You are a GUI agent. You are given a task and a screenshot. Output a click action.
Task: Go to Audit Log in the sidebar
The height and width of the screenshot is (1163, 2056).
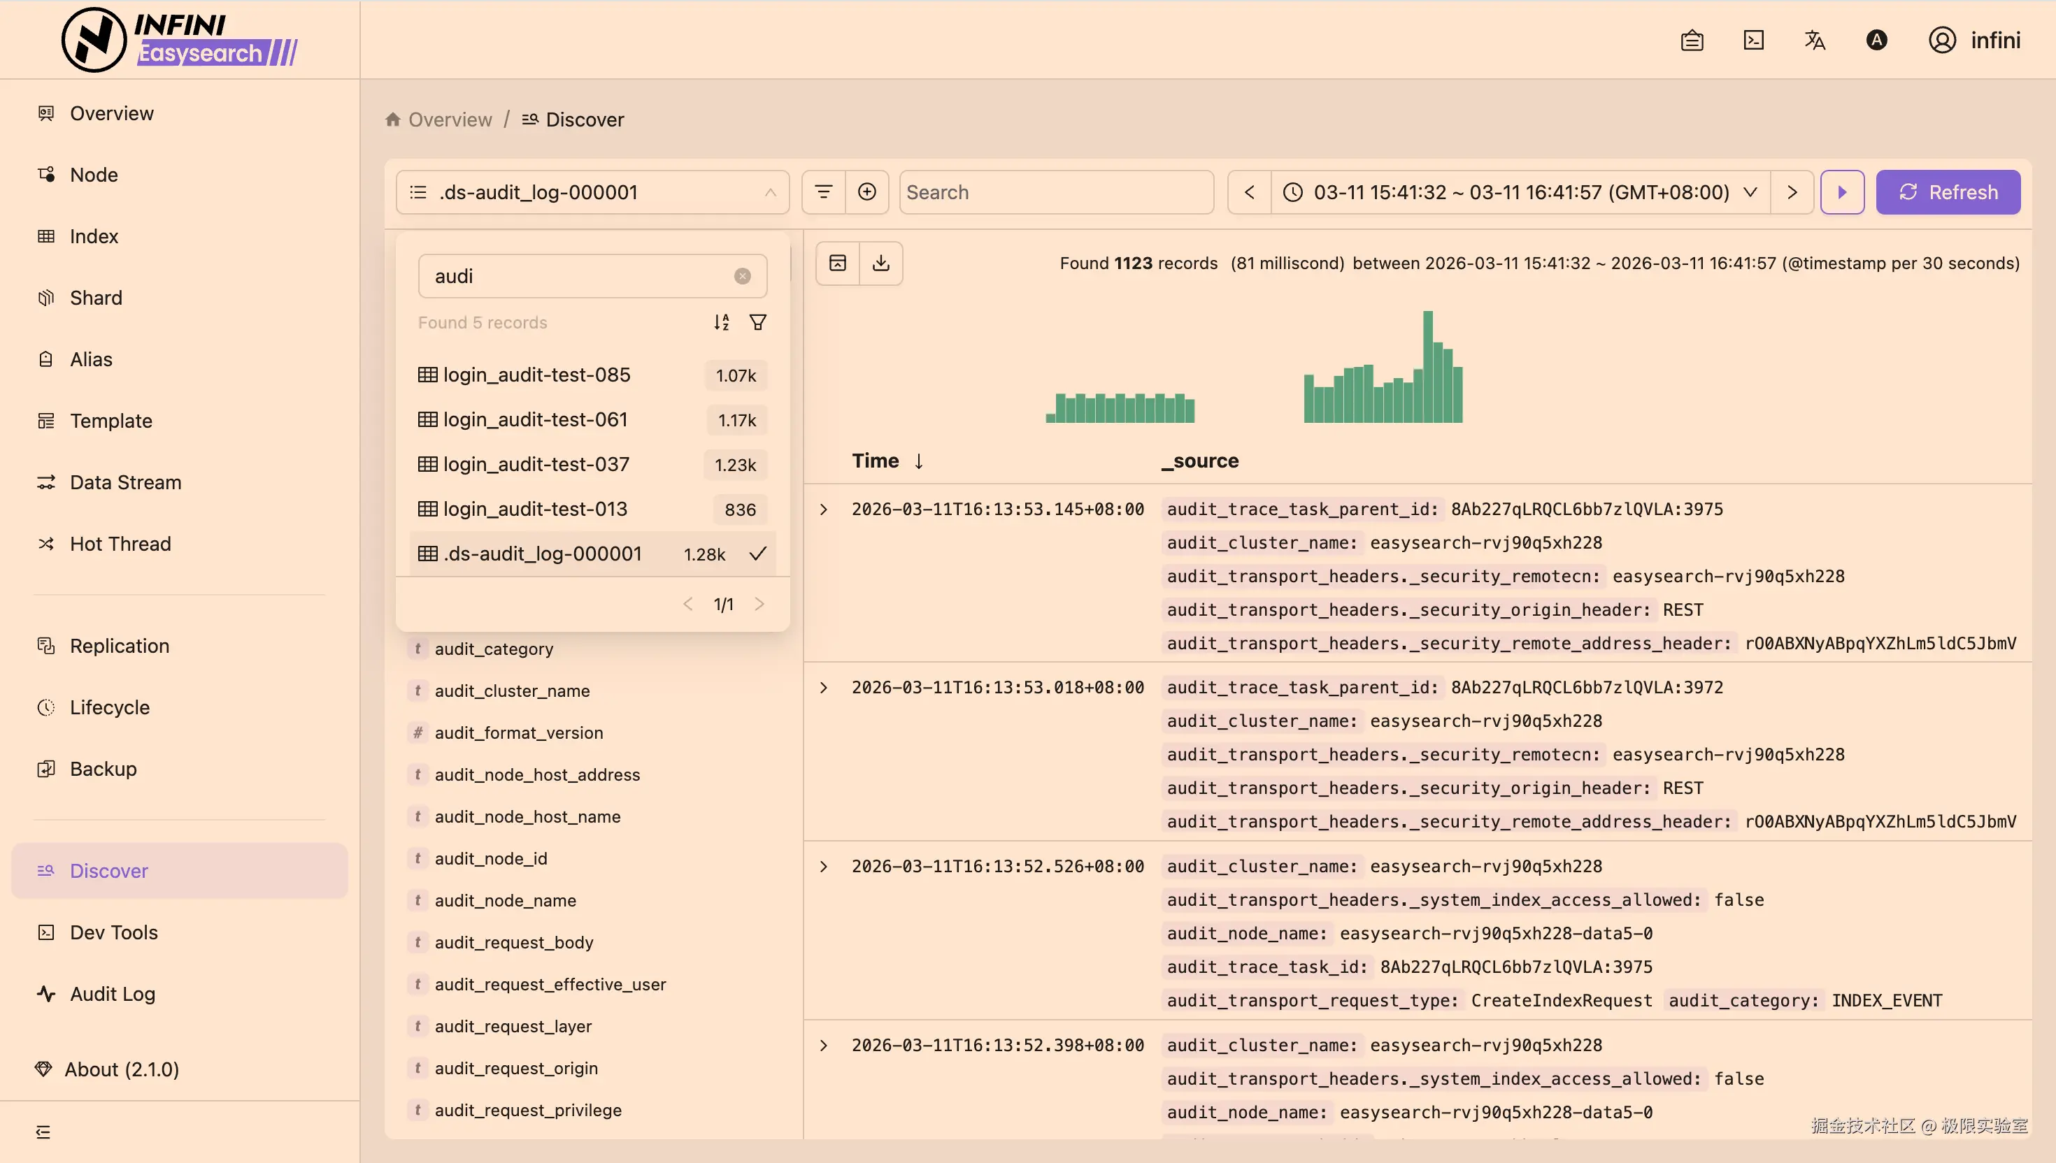113,994
